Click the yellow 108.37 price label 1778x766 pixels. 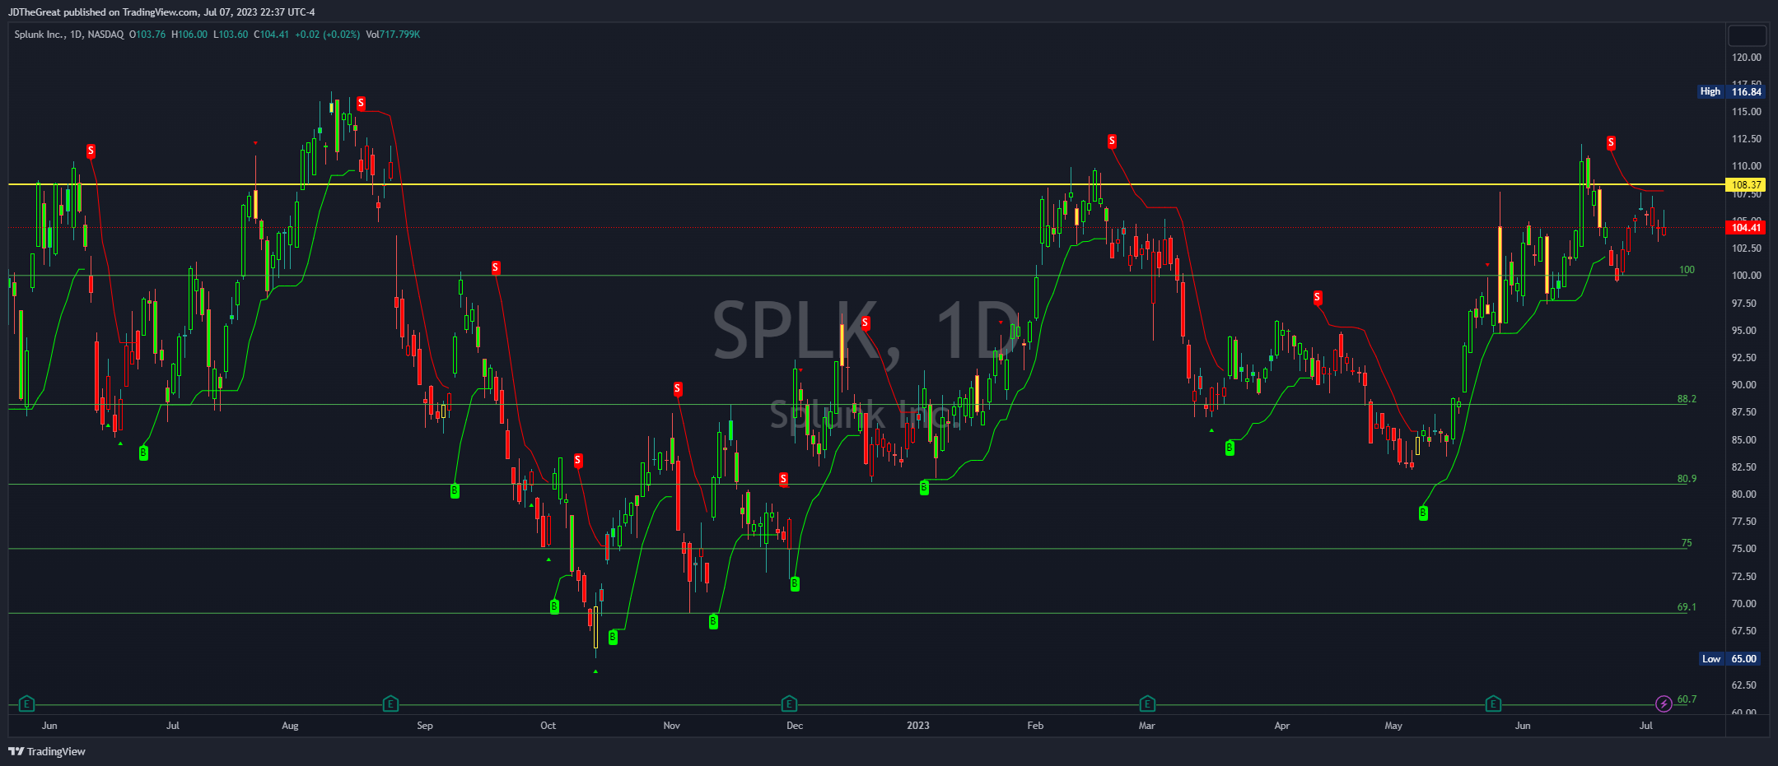1746,185
